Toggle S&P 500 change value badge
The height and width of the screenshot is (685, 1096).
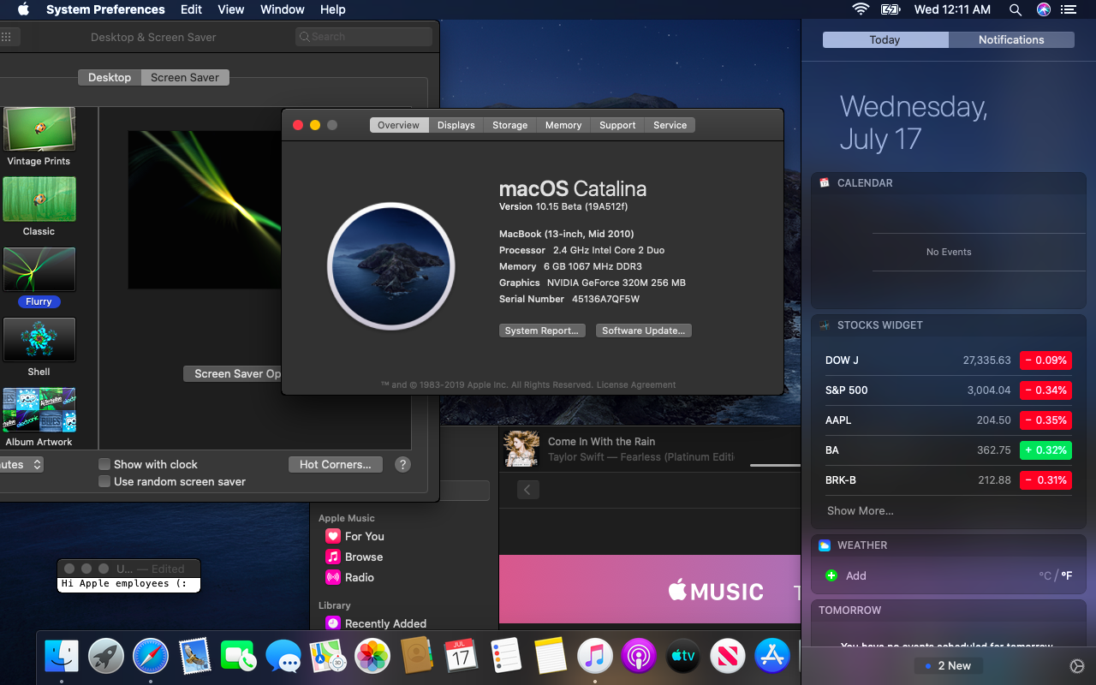point(1045,390)
